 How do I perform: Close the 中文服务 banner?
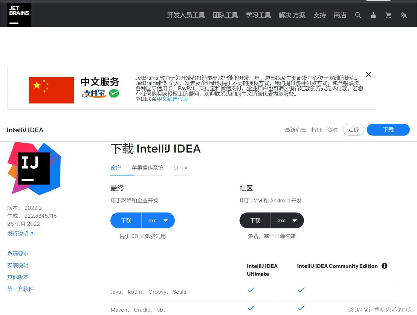(x=368, y=74)
